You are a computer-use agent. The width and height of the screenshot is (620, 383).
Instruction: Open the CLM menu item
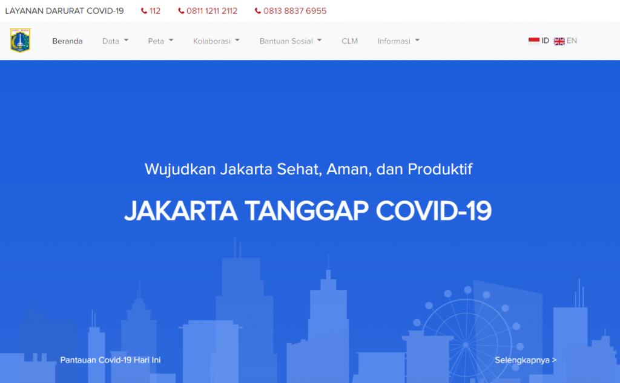pyautogui.click(x=349, y=41)
